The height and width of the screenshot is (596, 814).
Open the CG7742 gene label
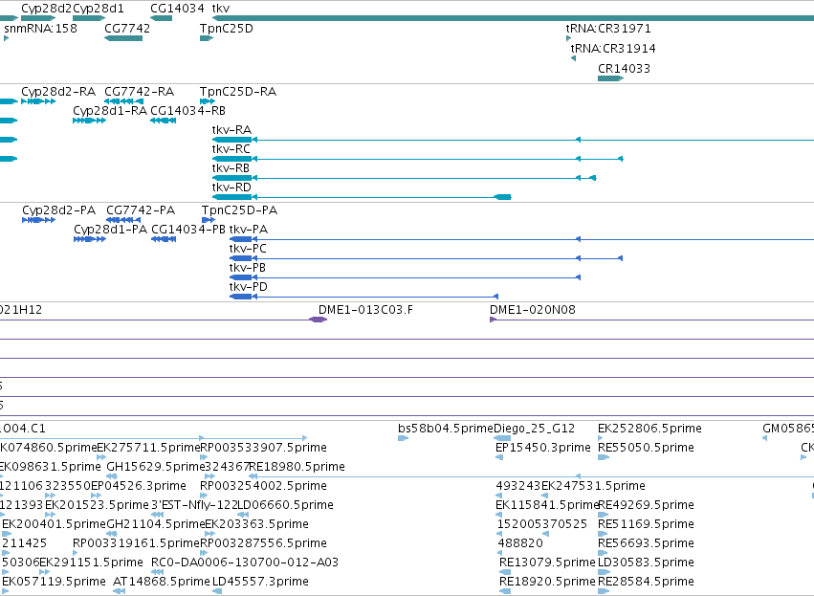127,28
